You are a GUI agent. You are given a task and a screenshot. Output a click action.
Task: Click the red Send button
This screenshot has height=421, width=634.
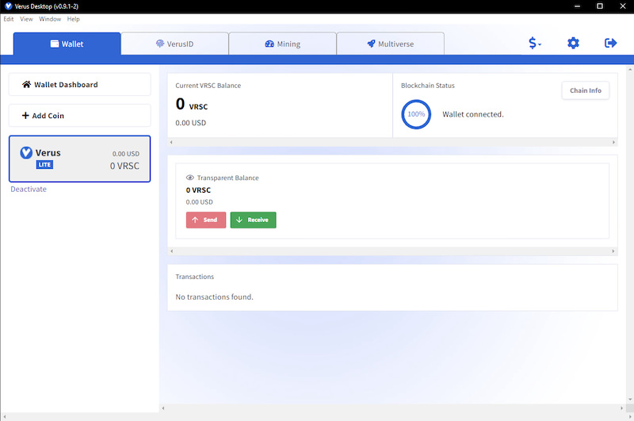pos(206,220)
